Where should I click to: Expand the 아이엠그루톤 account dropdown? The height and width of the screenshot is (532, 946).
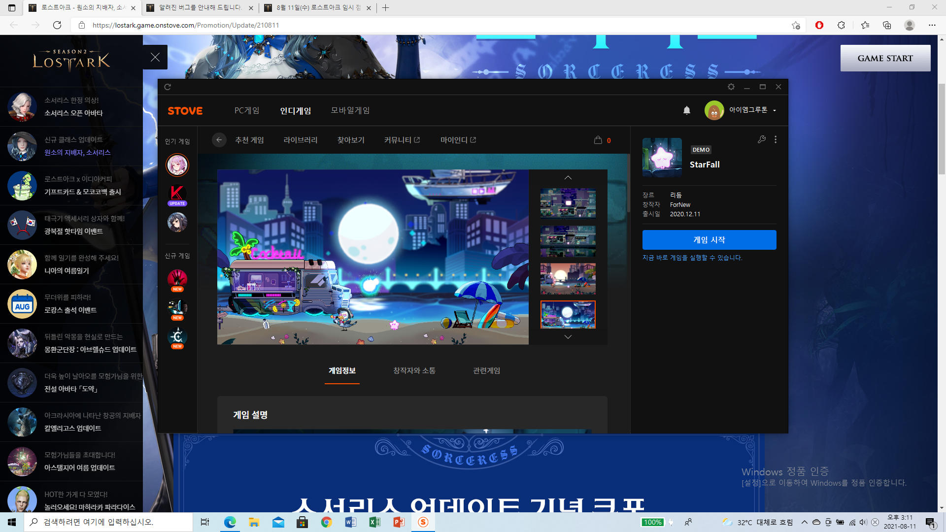[775, 110]
